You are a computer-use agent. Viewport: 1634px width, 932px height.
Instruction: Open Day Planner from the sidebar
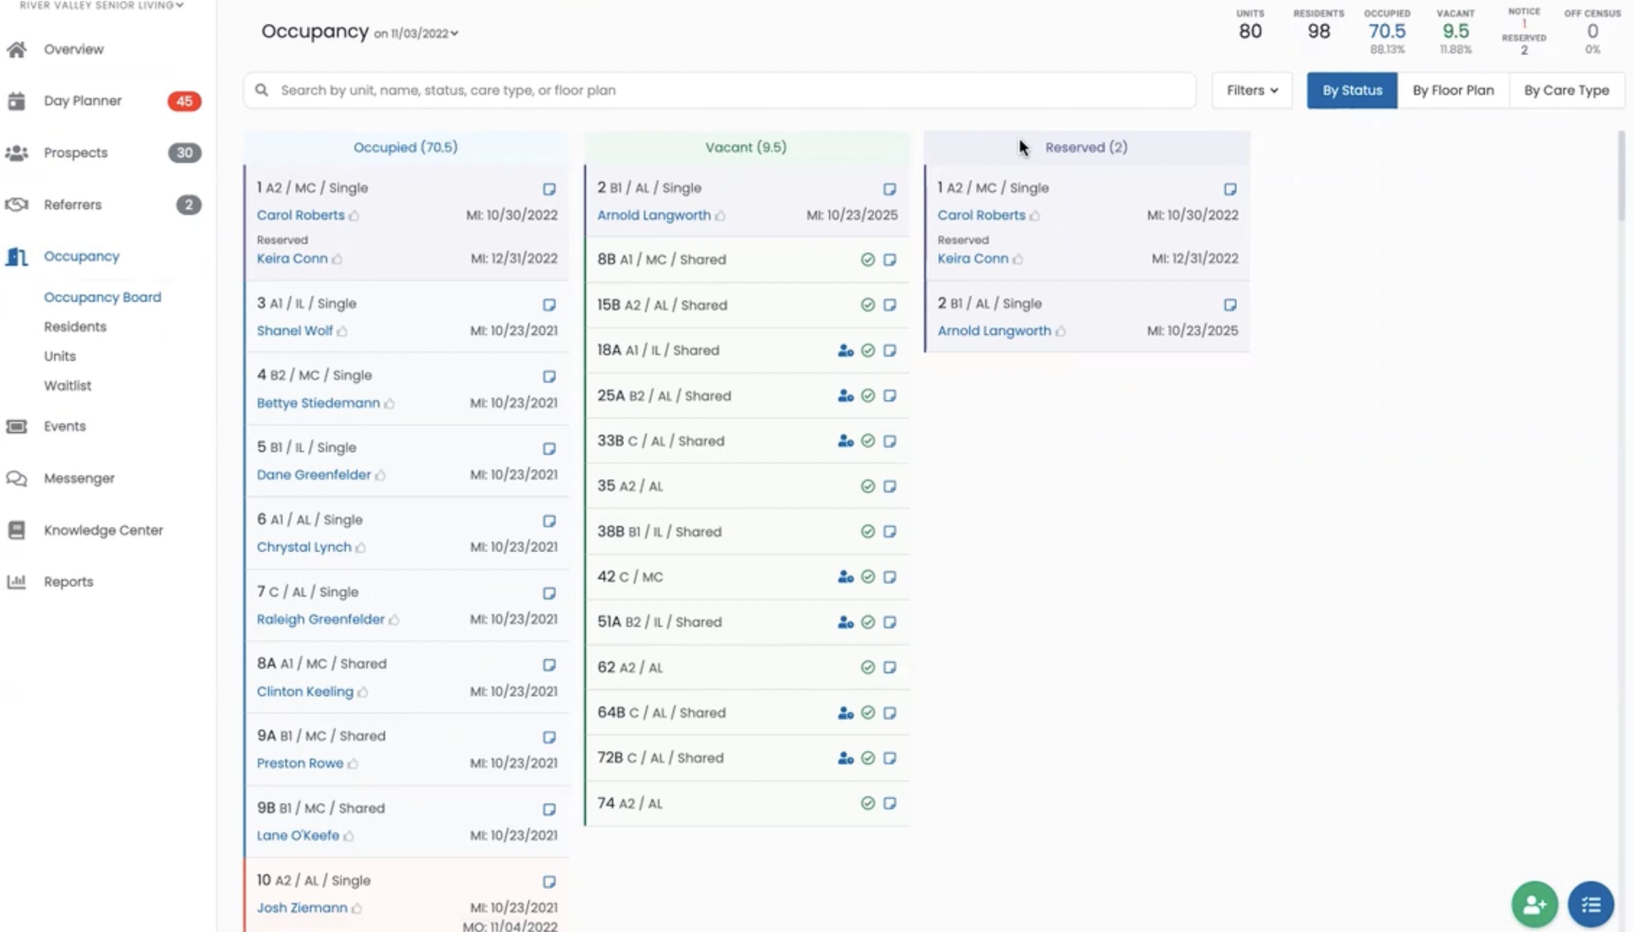coord(83,101)
